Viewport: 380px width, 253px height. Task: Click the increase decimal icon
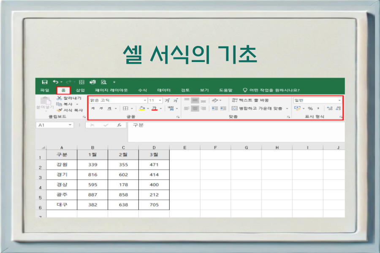(x=330, y=108)
